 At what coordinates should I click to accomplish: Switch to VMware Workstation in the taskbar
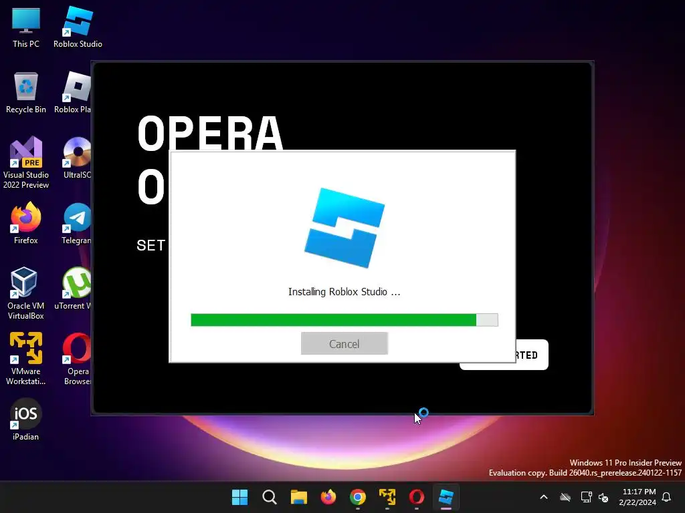point(387,497)
